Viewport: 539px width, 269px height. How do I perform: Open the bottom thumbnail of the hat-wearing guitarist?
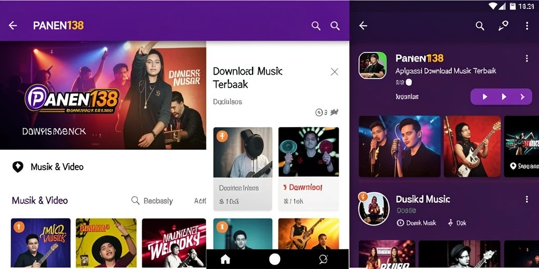[x=459, y=254]
